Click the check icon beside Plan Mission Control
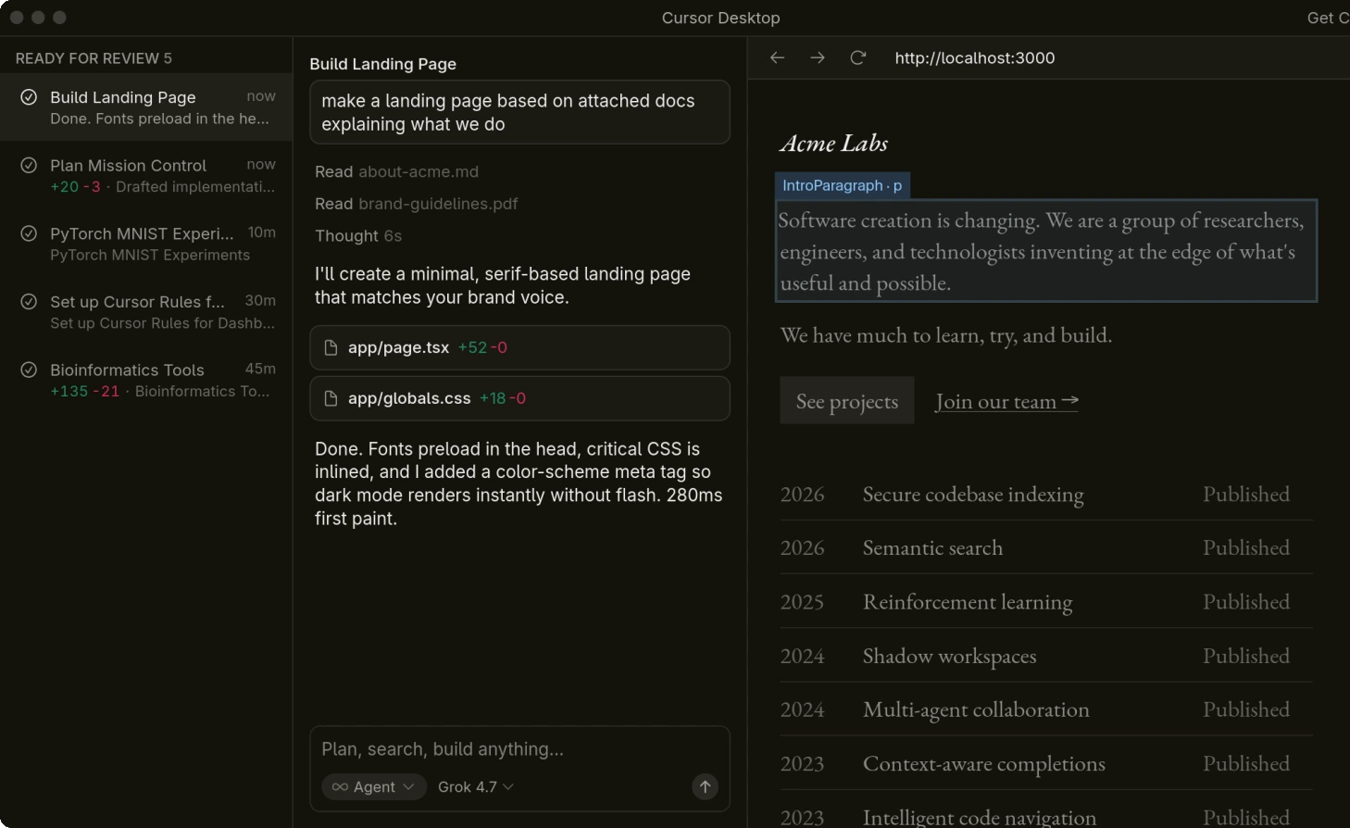 (29, 165)
